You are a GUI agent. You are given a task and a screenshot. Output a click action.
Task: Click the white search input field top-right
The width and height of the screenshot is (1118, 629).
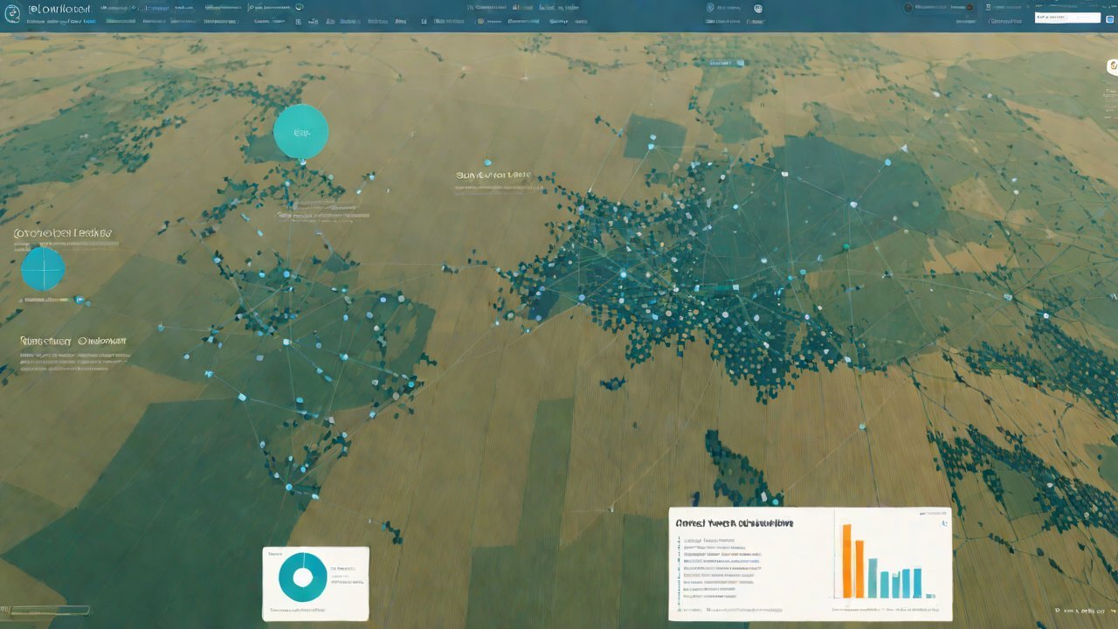(x=1066, y=17)
